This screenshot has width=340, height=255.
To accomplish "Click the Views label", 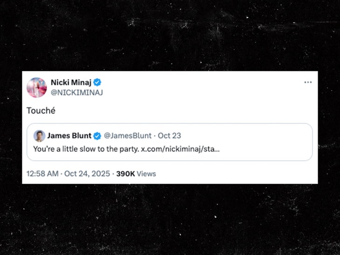I will 146,174.
